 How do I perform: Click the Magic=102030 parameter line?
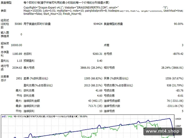(x=103, y=11)
